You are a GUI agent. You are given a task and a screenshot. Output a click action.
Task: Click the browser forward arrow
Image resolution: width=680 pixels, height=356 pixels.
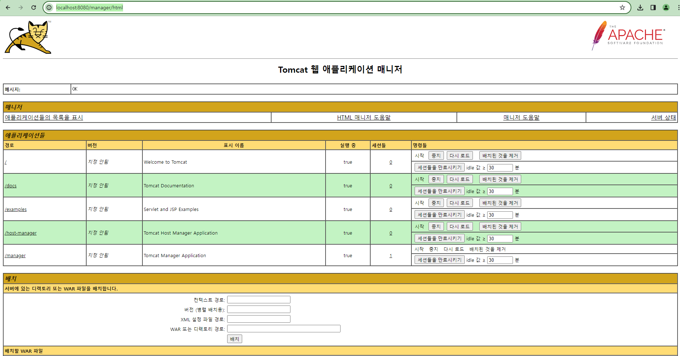pos(21,8)
